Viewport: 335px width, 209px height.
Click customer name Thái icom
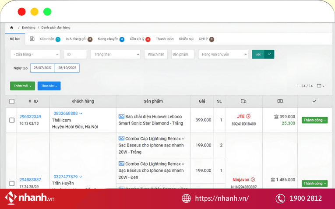coord(62,120)
